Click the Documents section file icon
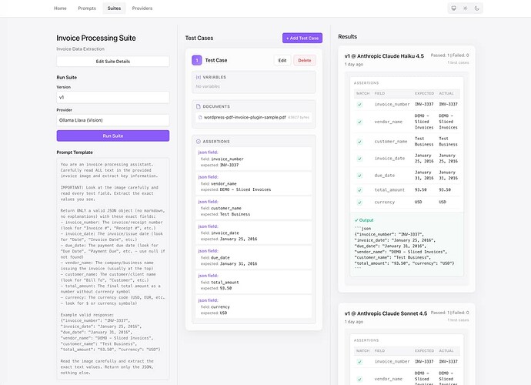 pos(199,106)
